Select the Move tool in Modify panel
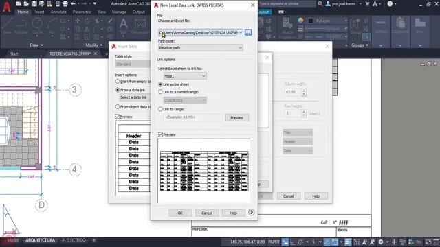Viewport: 440px width, 247px height. (x=78, y=21)
